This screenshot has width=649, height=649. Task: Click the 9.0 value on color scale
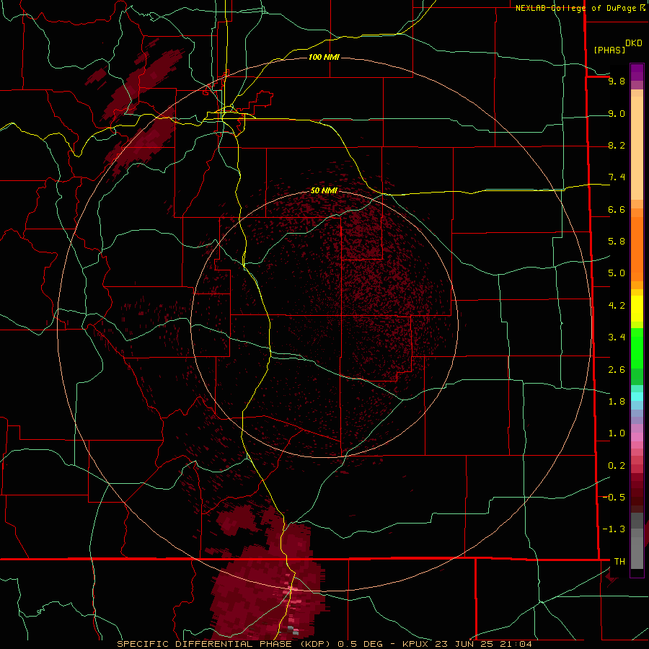(x=617, y=113)
